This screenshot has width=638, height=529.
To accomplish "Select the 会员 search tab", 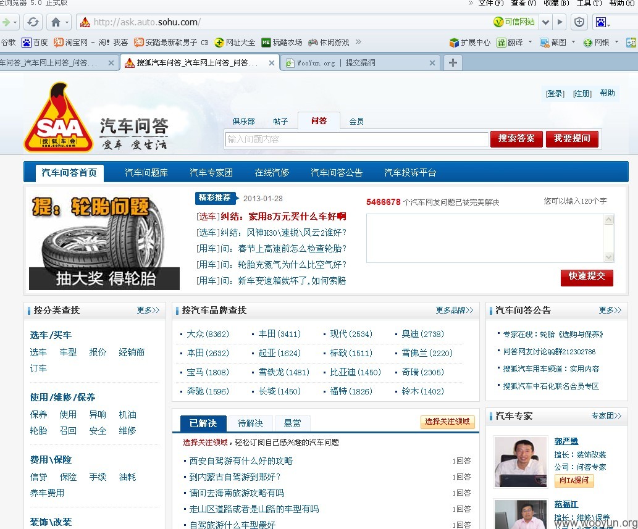I will tap(356, 121).
